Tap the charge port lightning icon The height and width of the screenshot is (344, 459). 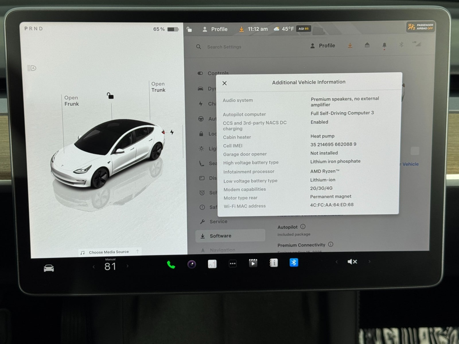coord(172,132)
